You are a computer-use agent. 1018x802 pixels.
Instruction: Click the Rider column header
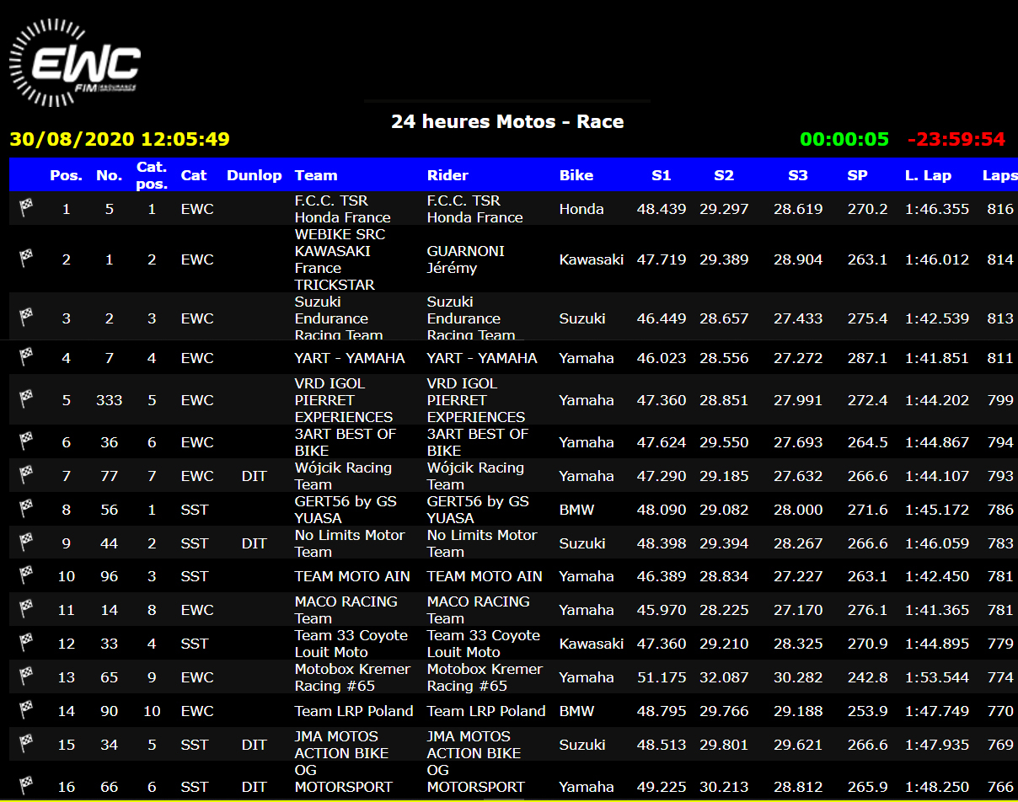coord(447,175)
